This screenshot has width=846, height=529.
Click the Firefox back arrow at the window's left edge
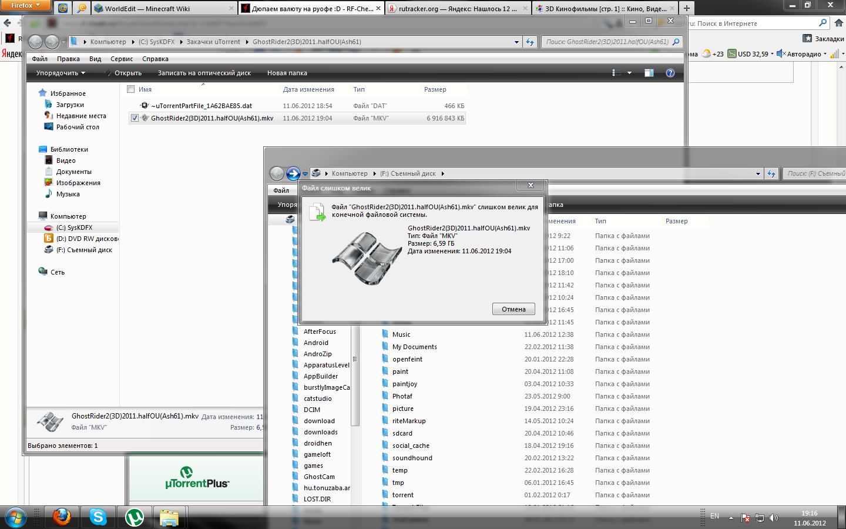click(7, 23)
